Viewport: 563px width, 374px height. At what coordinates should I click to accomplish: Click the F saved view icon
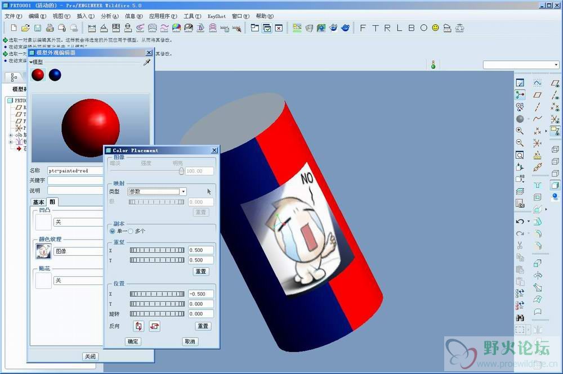(x=363, y=28)
